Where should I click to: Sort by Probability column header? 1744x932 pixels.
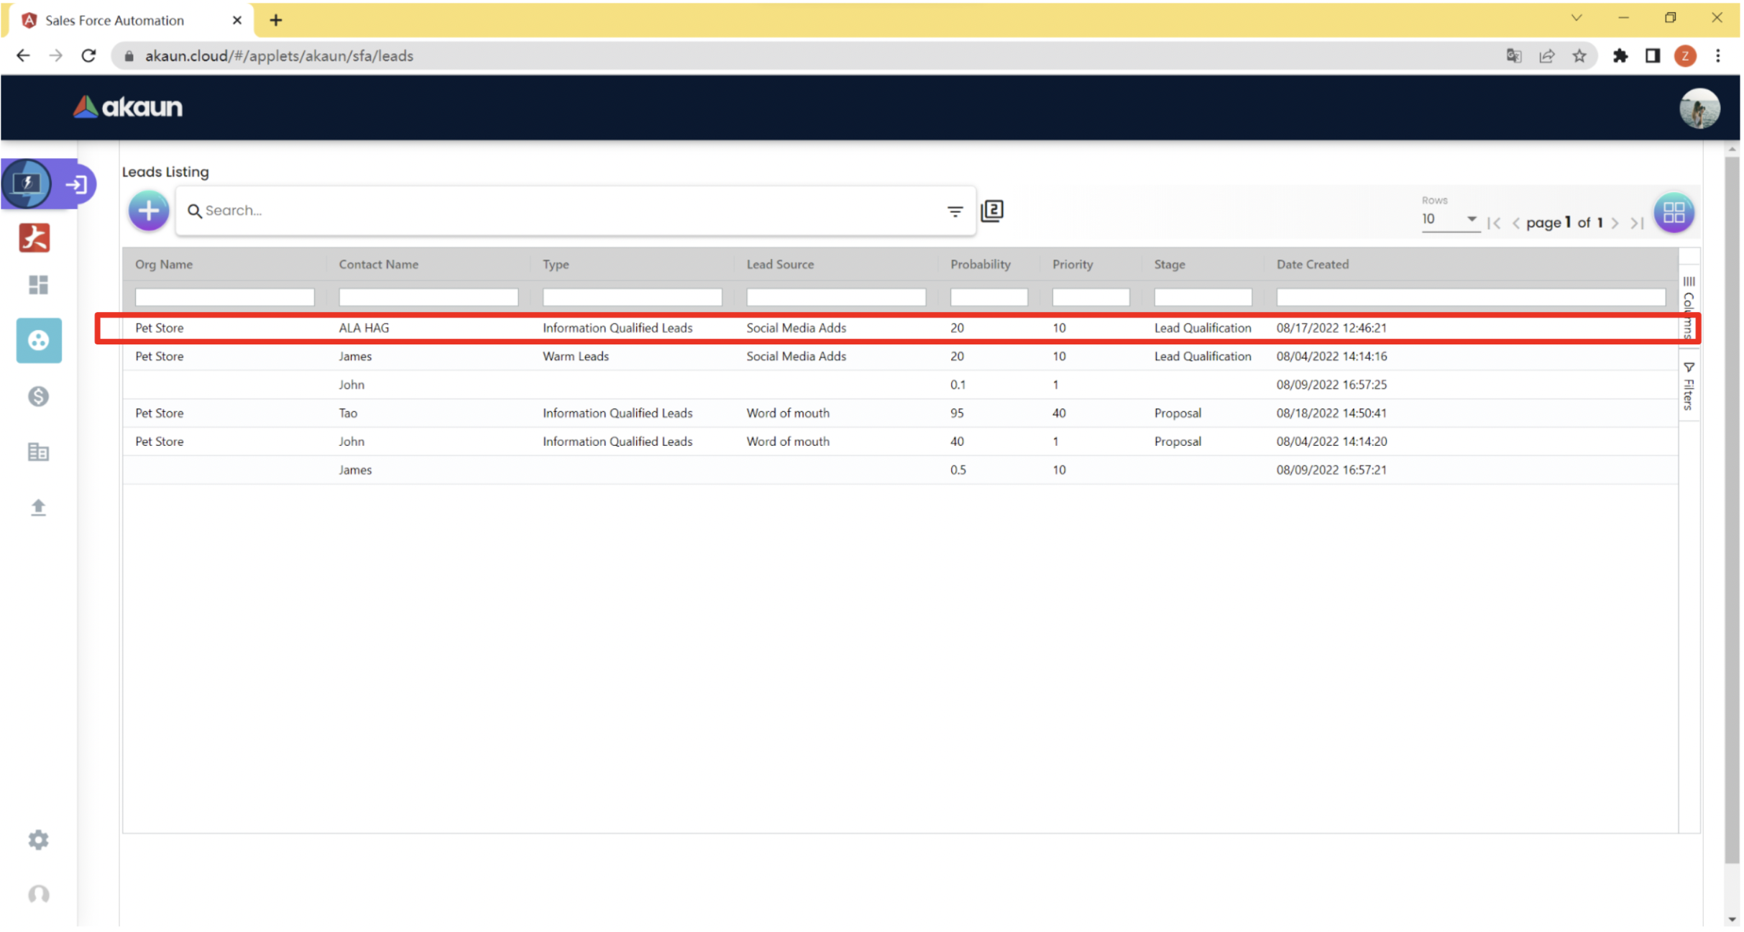pyautogui.click(x=980, y=264)
